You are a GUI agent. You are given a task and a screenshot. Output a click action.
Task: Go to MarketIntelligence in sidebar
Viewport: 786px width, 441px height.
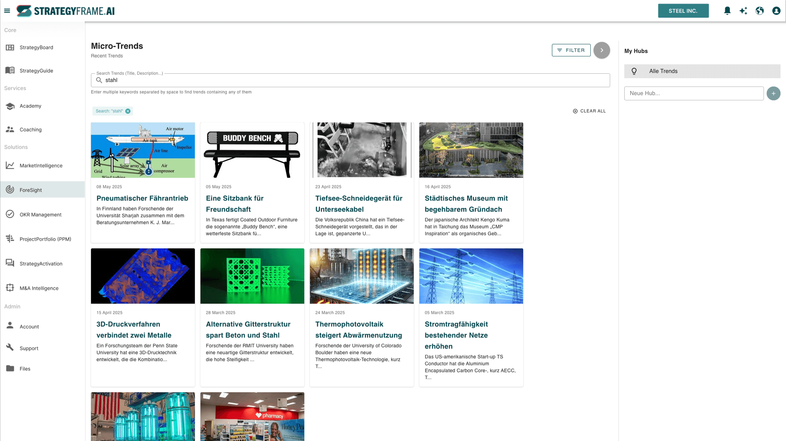click(x=41, y=166)
